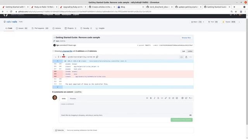View file icon in diff header

coord(186,57)
